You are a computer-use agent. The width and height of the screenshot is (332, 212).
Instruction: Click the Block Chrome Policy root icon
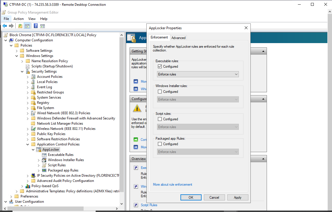coord(6,35)
